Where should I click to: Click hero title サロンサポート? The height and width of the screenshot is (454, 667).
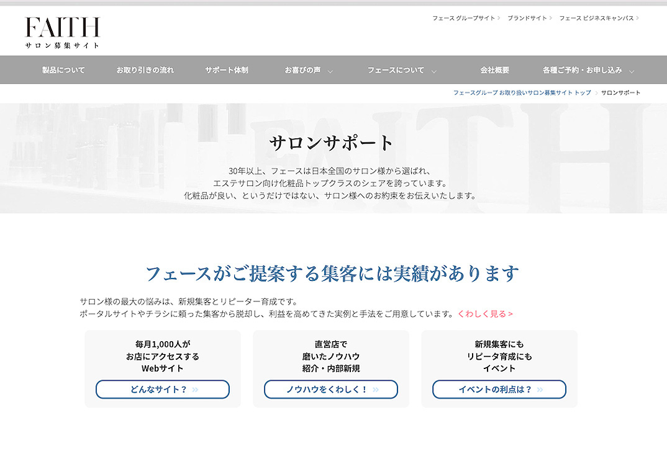click(x=332, y=143)
